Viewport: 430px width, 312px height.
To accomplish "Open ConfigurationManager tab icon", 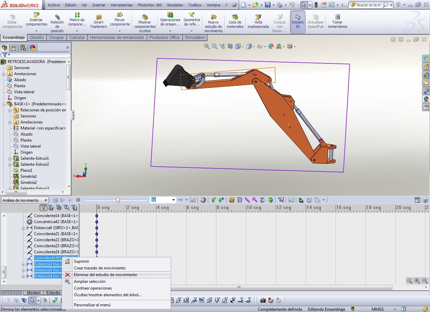I will [23, 48].
